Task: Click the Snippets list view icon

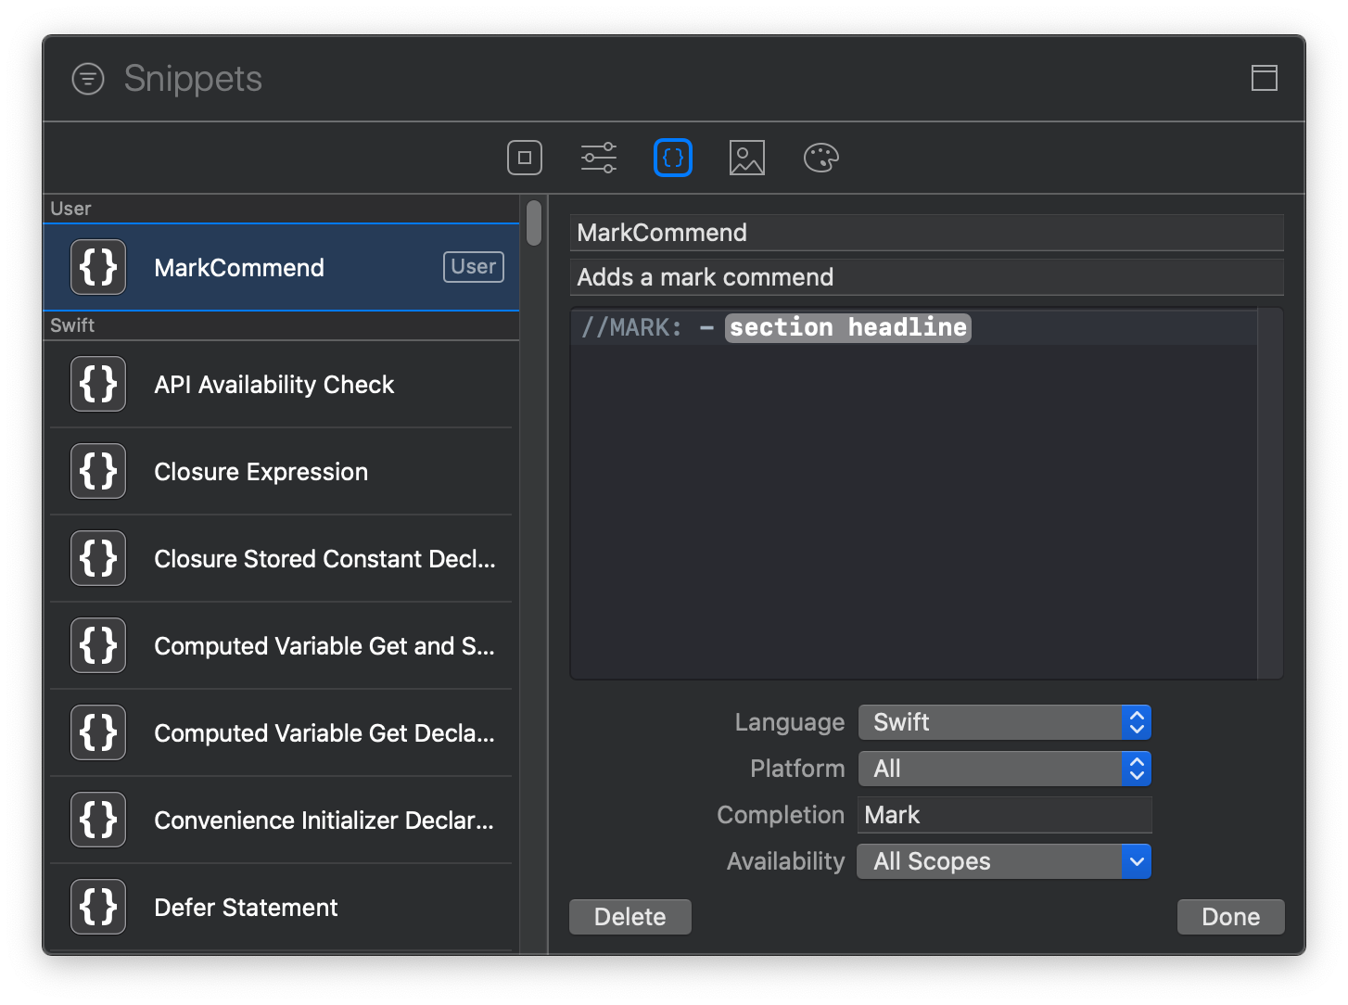Action: pyautogui.click(x=87, y=79)
